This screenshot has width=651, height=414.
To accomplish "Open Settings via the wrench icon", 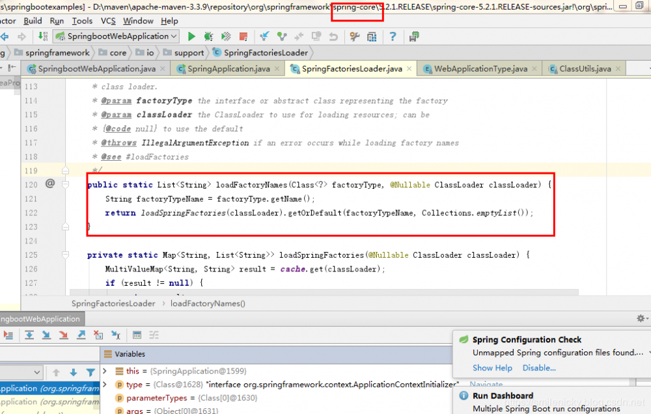I will click(355, 37).
